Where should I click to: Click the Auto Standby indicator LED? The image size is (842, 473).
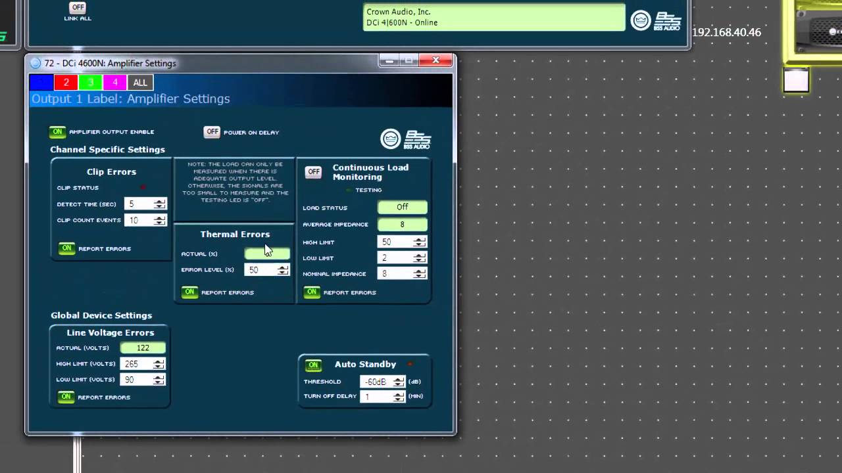(410, 364)
